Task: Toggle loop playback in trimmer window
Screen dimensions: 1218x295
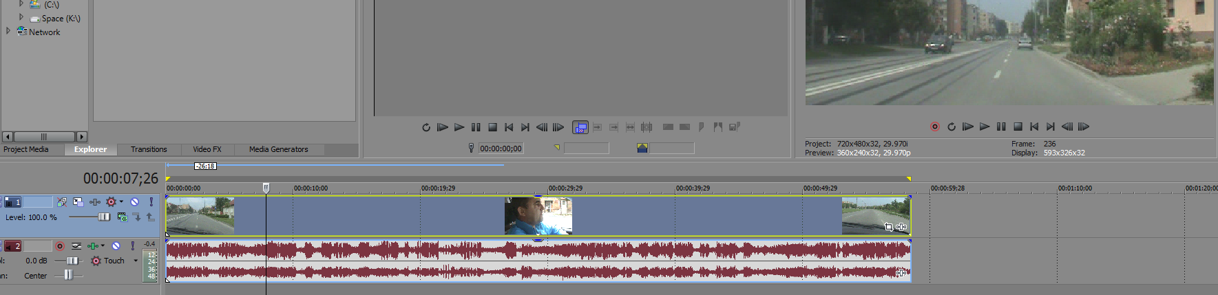Action: point(426,127)
